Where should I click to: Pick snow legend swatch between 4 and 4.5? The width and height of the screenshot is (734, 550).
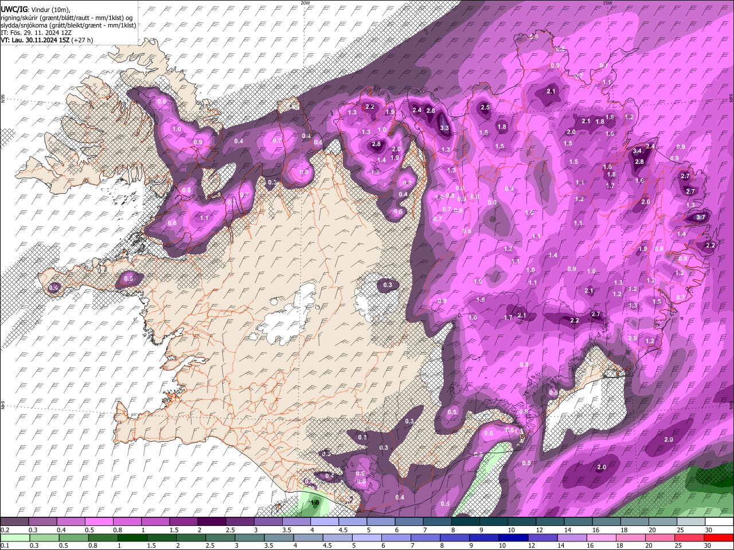tap(325, 522)
